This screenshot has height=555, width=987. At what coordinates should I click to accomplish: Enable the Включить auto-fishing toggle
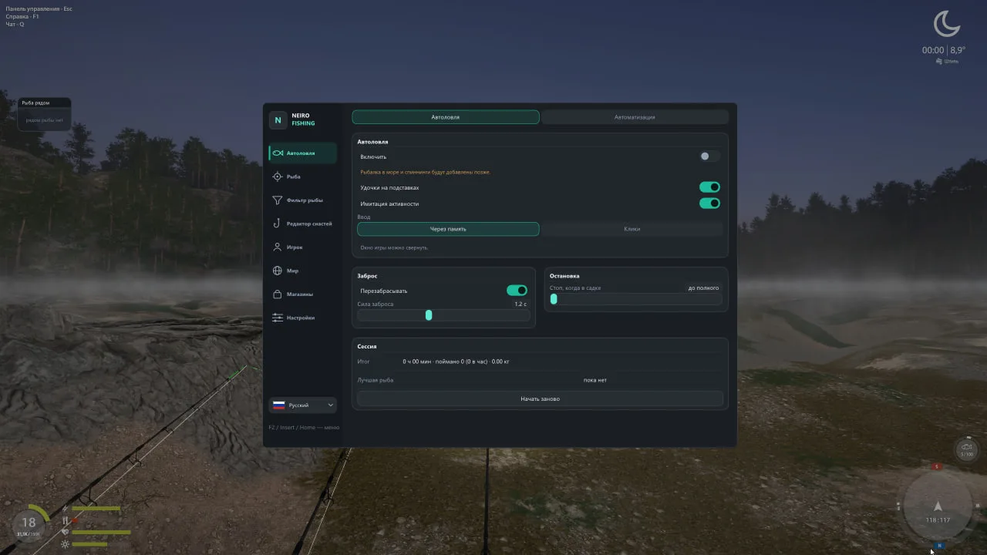pyautogui.click(x=709, y=156)
